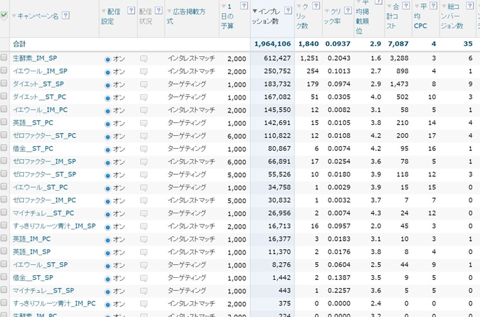Open help icon beside クリック率 header
480x317 pixels.
(x=348, y=10)
